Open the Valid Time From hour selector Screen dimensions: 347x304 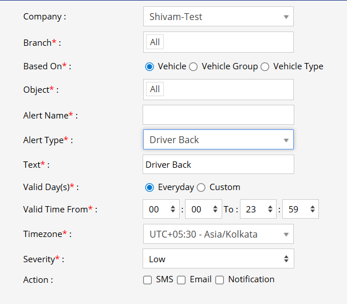coord(160,210)
